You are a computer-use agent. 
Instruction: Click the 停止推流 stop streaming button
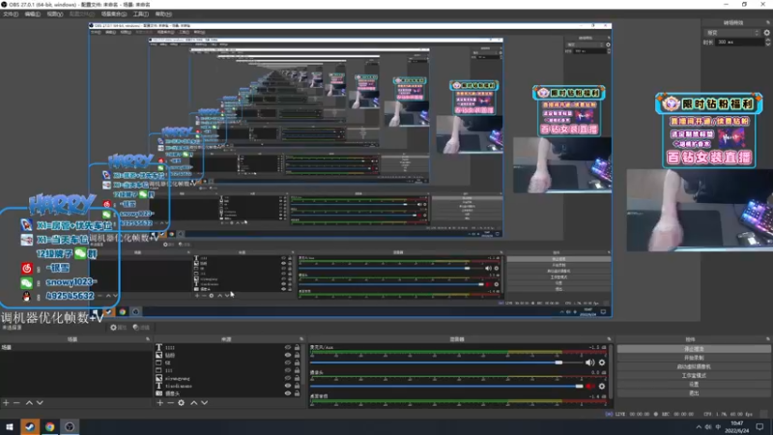click(694, 349)
